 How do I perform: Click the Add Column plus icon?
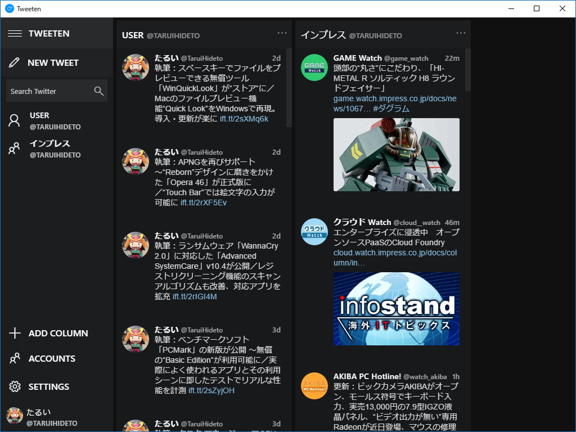tap(14, 333)
